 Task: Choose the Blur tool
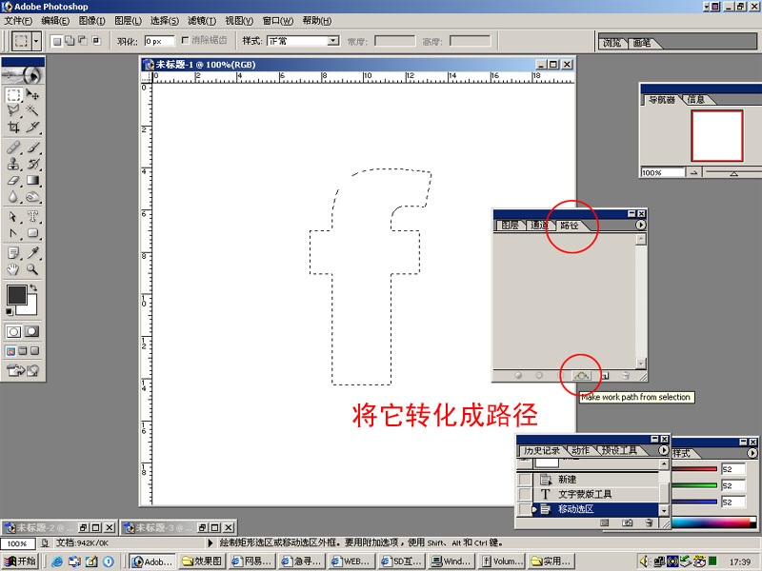coord(13,197)
